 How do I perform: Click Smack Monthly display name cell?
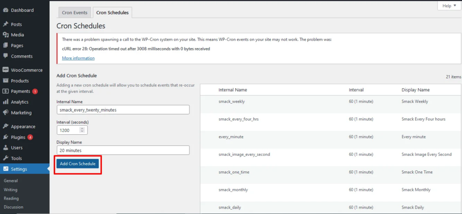[416, 190]
